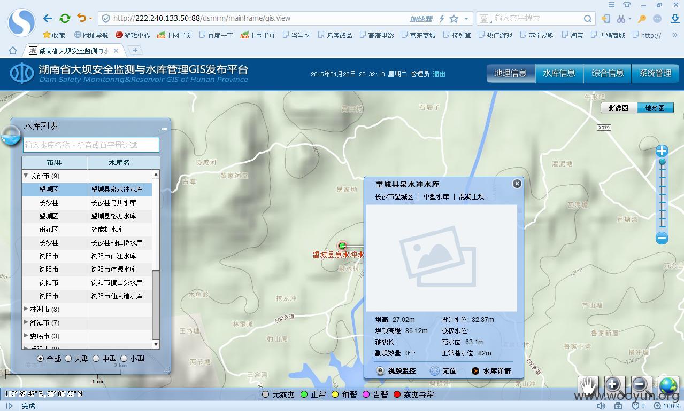Click the green reservoir marker on map

pos(342,246)
